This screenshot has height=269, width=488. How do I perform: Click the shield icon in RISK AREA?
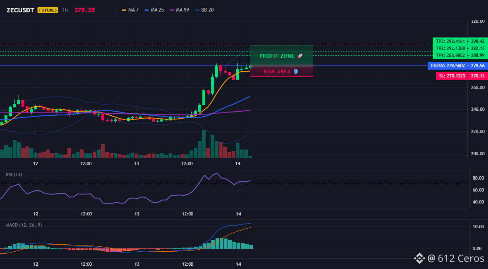coord(296,72)
